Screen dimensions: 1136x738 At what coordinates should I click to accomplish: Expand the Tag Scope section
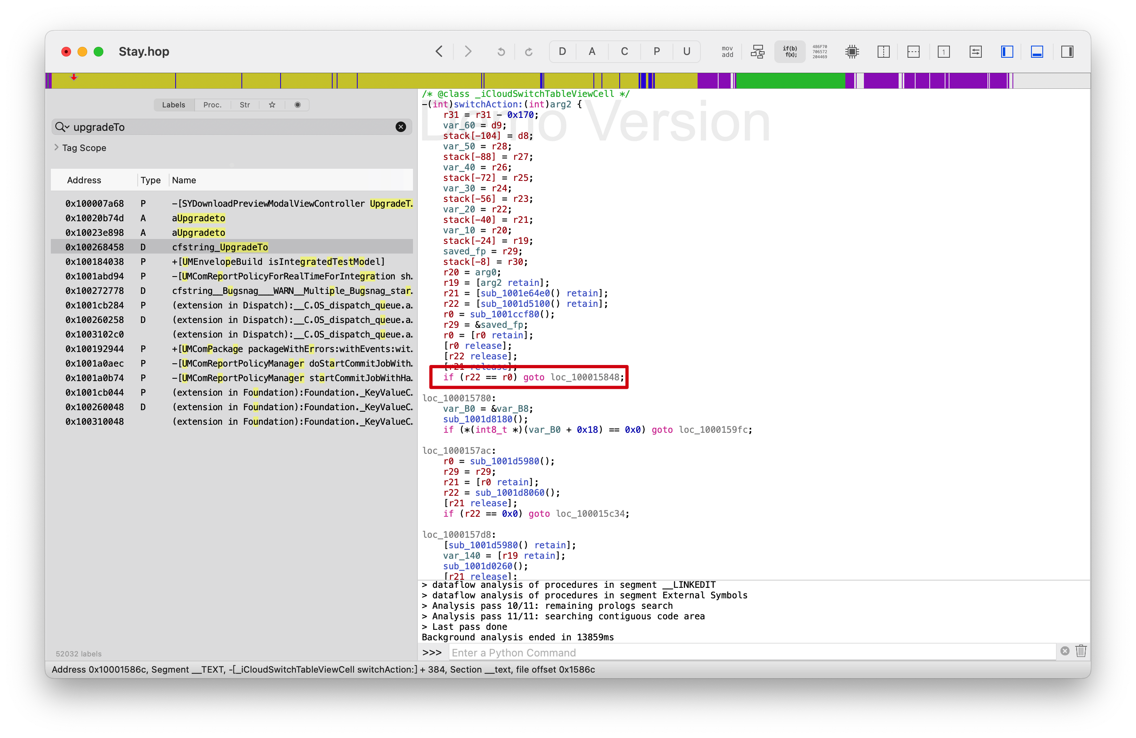57,147
